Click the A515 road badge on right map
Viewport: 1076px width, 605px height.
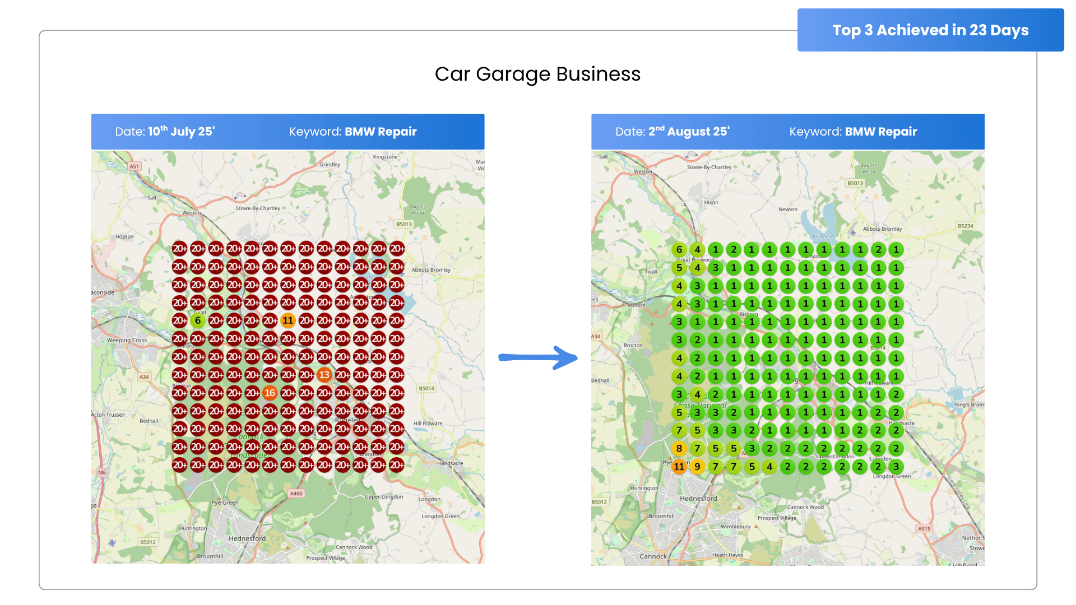(924, 528)
